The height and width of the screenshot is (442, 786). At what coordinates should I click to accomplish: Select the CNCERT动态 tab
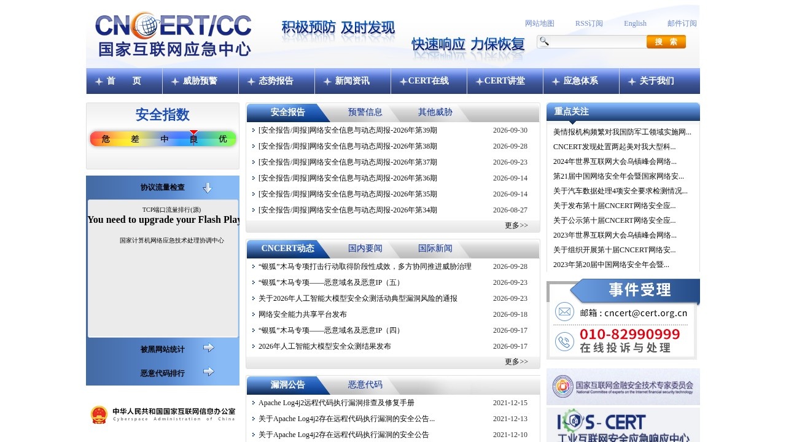[288, 249]
